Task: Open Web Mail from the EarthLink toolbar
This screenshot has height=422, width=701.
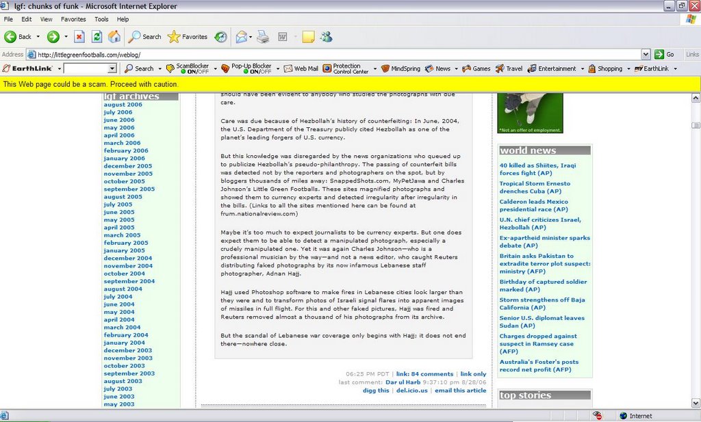Action: point(301,68)
